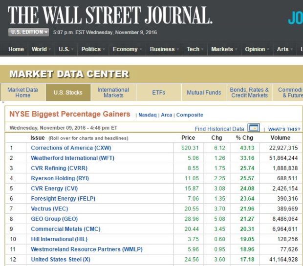
Task: Go to Home in navigation bar
Action: (x=16, y=49)
